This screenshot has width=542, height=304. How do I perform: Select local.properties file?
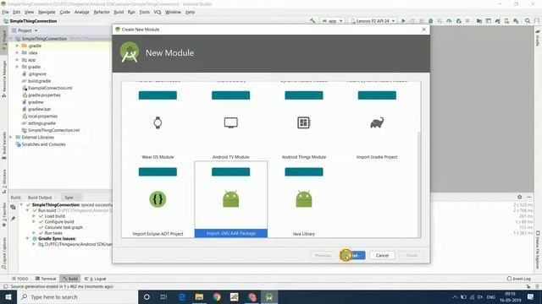click(x=42, y=117)
